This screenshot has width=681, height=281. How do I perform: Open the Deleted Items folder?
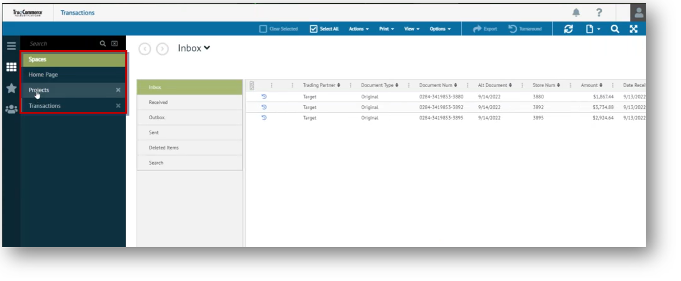163,147
